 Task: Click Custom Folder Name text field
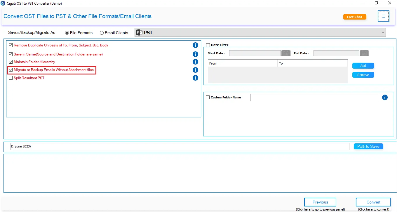pos(315,97)
